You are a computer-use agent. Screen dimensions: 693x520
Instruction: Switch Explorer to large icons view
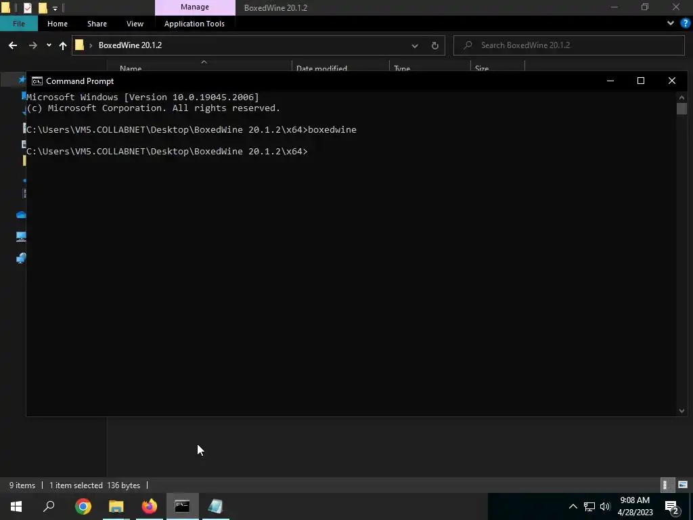coord(683,485)
